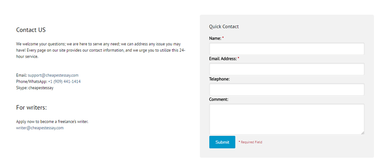Click the "Apply now to become" text line

52,121
